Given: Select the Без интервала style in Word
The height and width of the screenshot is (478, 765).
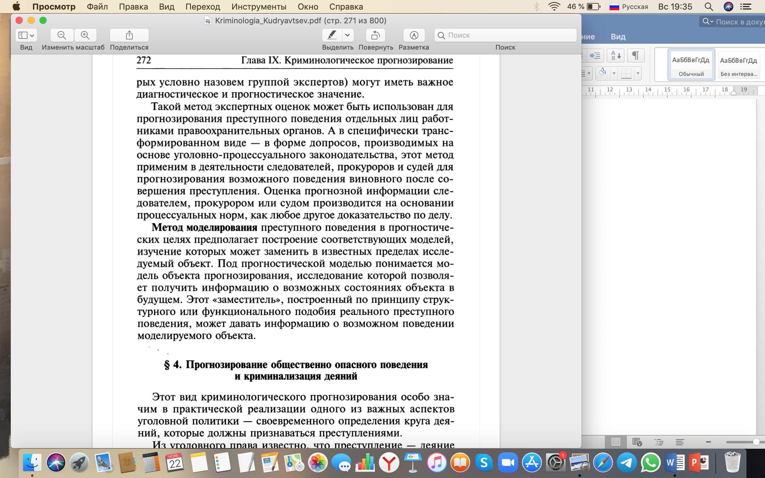Looking at the screenshot, I should click(739, 65).
